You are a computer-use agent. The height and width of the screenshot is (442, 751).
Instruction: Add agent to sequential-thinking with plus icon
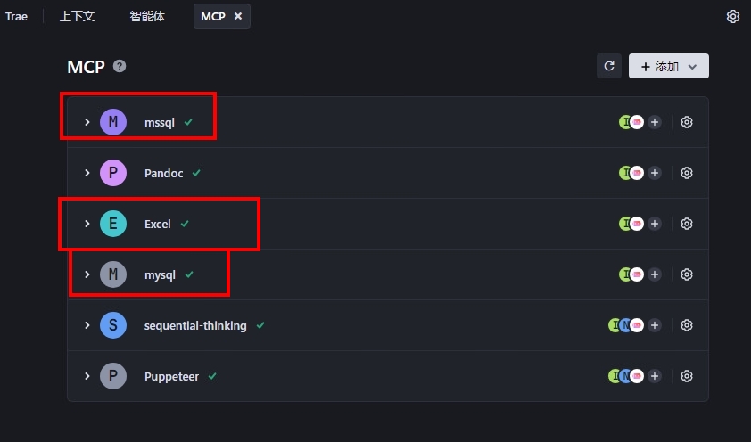click(655, 325)
